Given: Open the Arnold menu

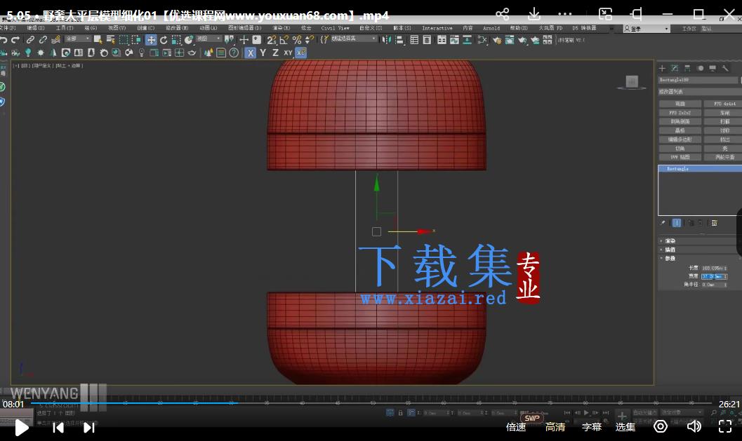Looking at the screenshot, I should point(491,28).
